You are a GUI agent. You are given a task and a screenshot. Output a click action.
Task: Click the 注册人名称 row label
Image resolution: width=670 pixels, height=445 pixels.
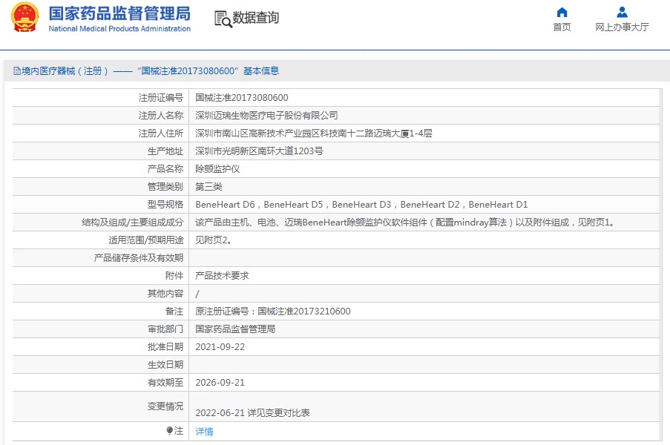tap(161, 115)
